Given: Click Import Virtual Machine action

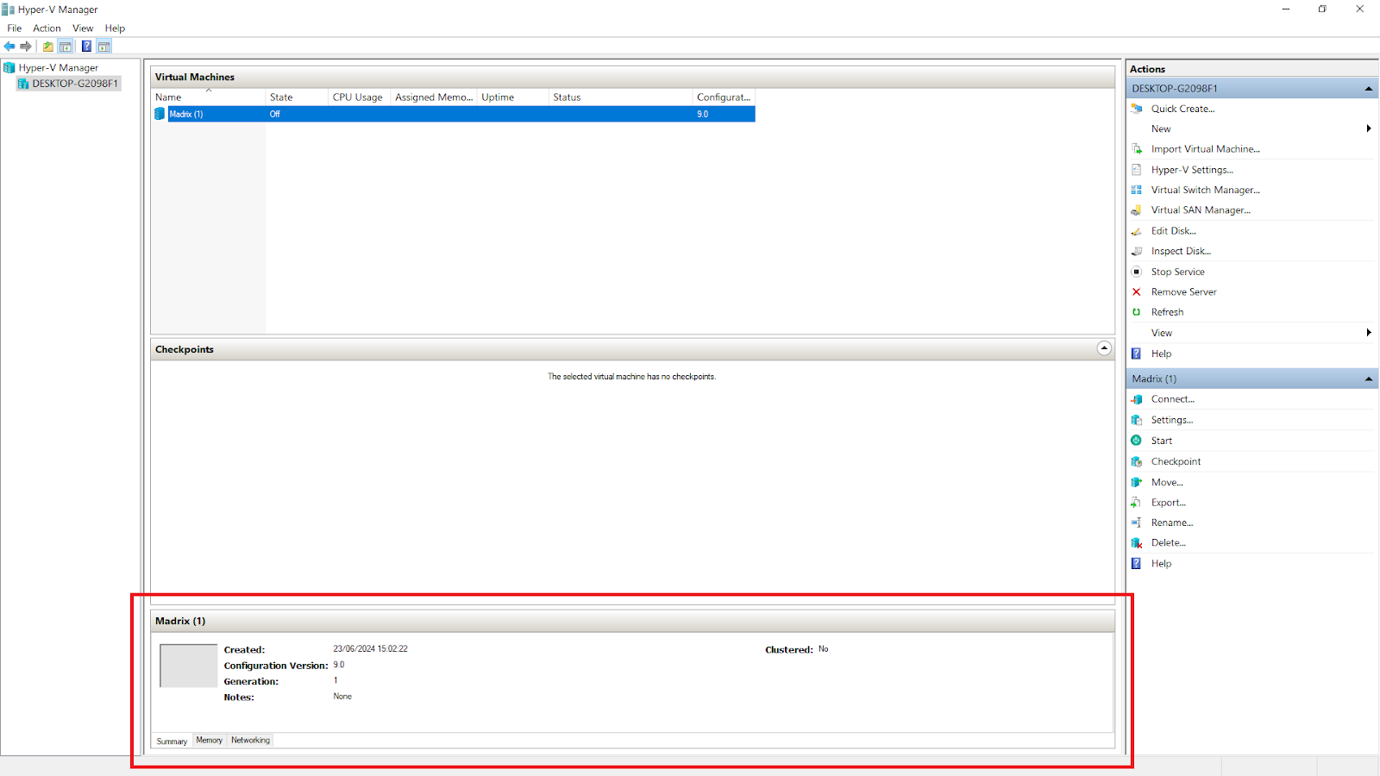Looking at the screenshot, I should pyautogui.click(x=1205, y=149).
